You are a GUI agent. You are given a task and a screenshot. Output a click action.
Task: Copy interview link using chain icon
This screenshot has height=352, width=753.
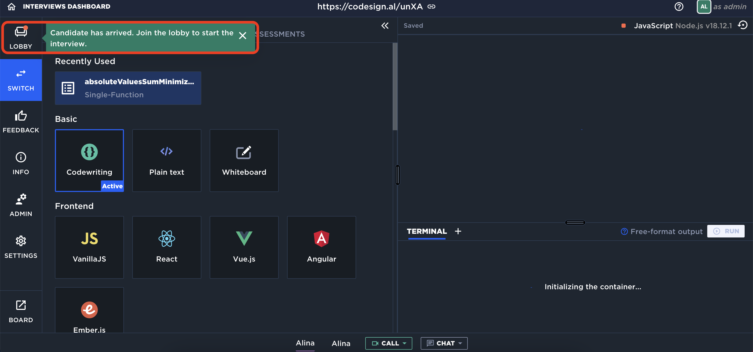(431, 7)
